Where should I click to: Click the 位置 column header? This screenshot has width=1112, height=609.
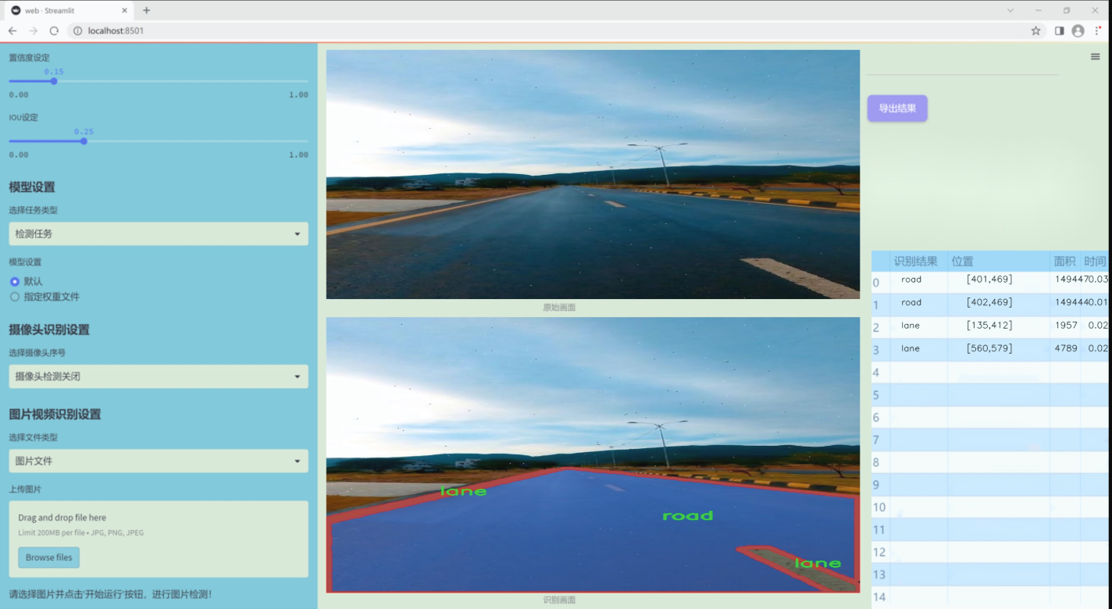962,262
